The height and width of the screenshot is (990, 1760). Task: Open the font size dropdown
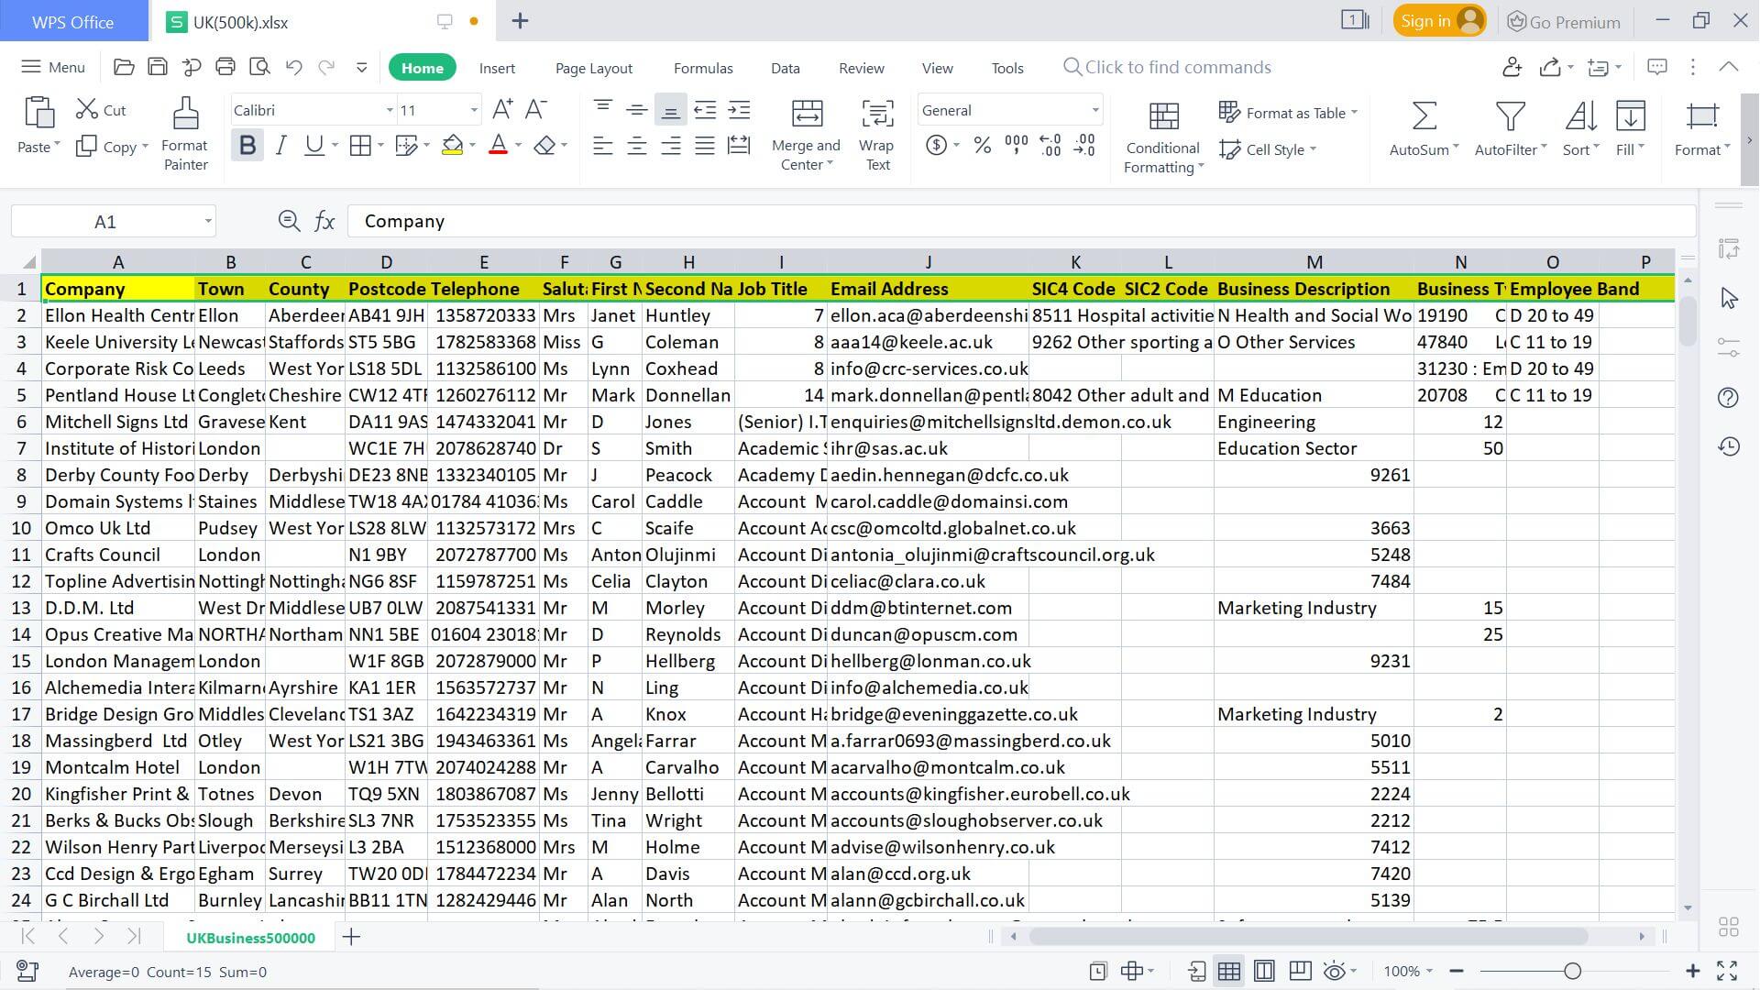pyautogui.click(x=474, y=110)
